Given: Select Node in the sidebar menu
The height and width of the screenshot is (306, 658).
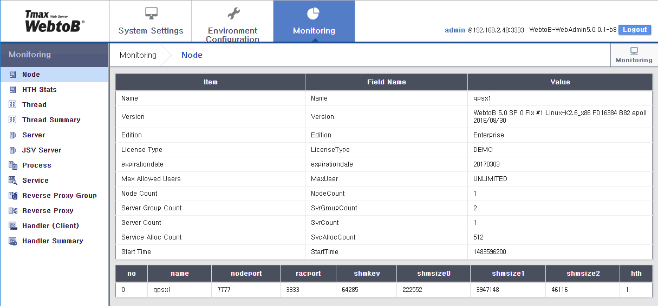Looking at the screenshot, I should coord(54,75).
